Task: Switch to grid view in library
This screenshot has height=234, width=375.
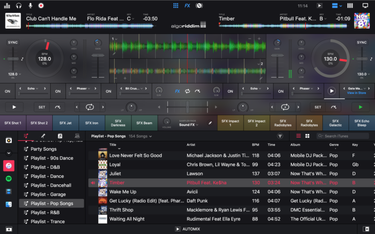Action: coord(307,136)
